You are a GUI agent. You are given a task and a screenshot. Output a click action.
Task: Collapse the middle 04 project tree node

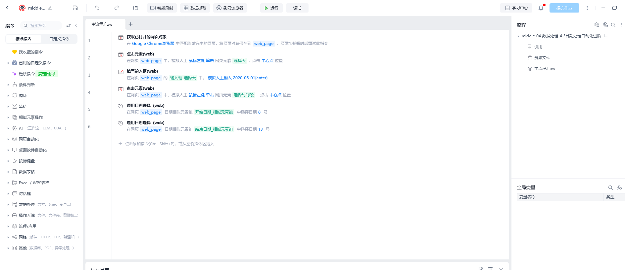pyautogui.click(x=518, y=36)
